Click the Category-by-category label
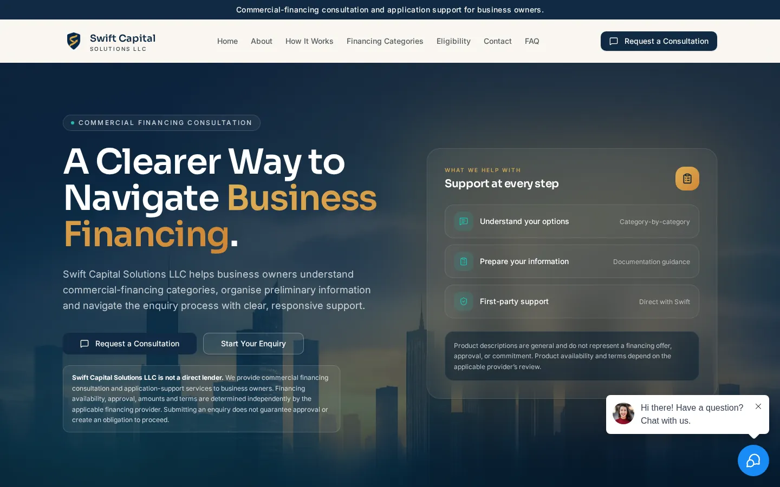780x487 pixels. (654, 222)
